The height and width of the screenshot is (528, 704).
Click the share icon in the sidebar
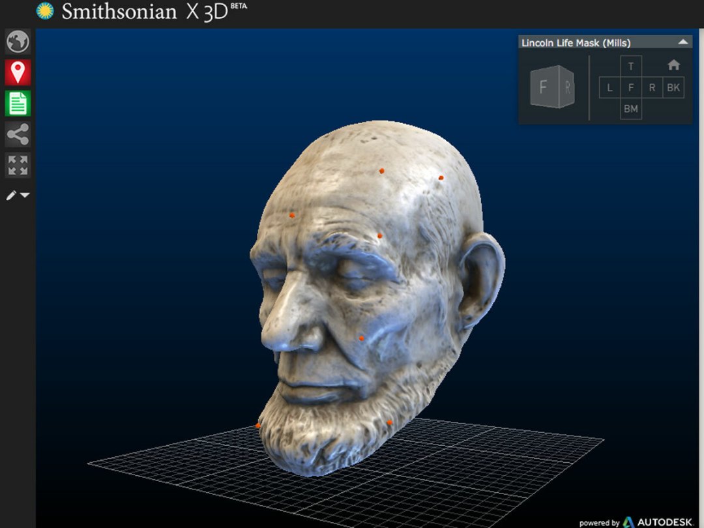(18, 134)
